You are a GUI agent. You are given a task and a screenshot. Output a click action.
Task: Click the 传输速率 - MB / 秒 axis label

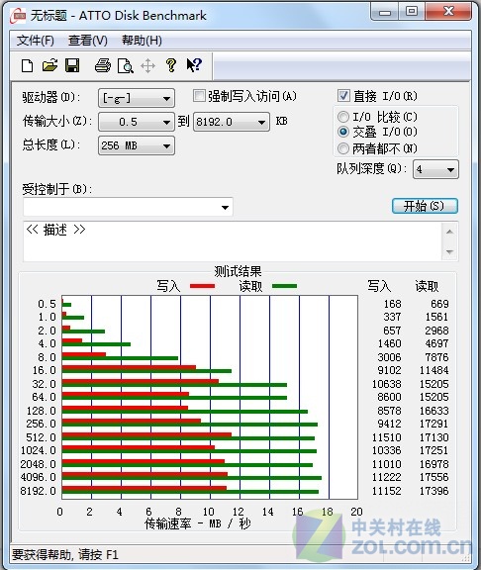(x=198, y=523)
